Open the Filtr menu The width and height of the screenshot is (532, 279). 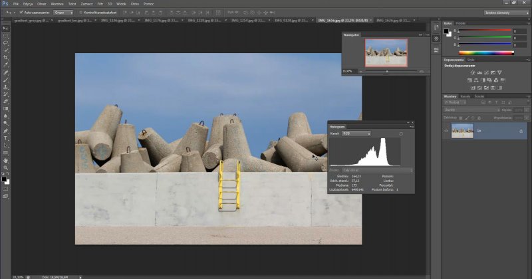point(99,4)
